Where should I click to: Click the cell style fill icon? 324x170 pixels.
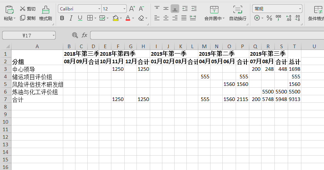(102, 18)
